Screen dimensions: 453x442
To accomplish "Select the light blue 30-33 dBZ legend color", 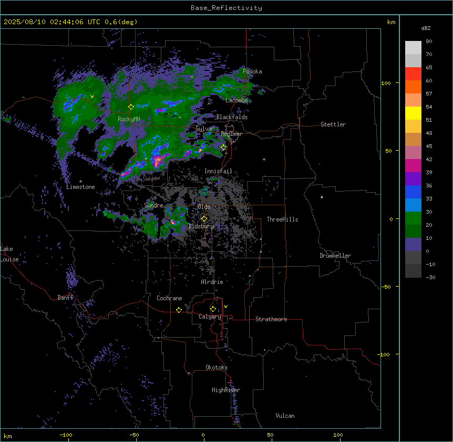I will click(413, 205).
